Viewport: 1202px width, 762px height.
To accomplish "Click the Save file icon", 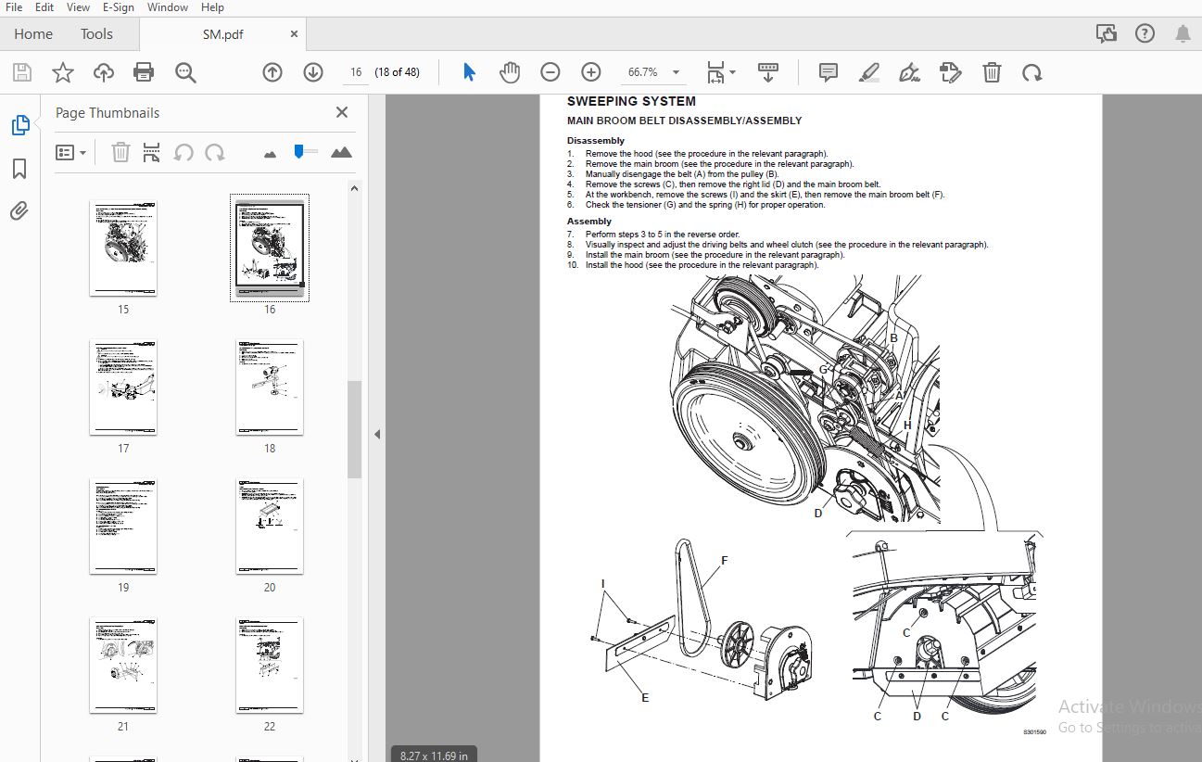I will click(x=22, y=72).
